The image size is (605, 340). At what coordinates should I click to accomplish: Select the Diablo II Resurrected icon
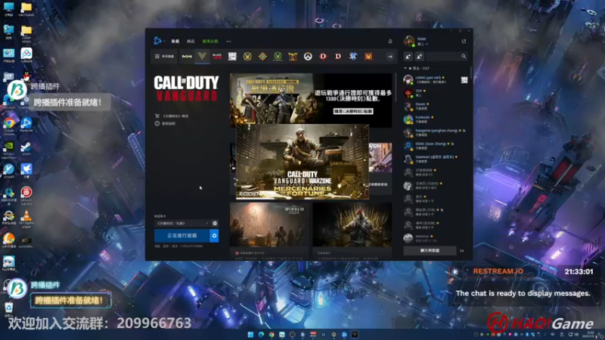click(x=338, y=56)
